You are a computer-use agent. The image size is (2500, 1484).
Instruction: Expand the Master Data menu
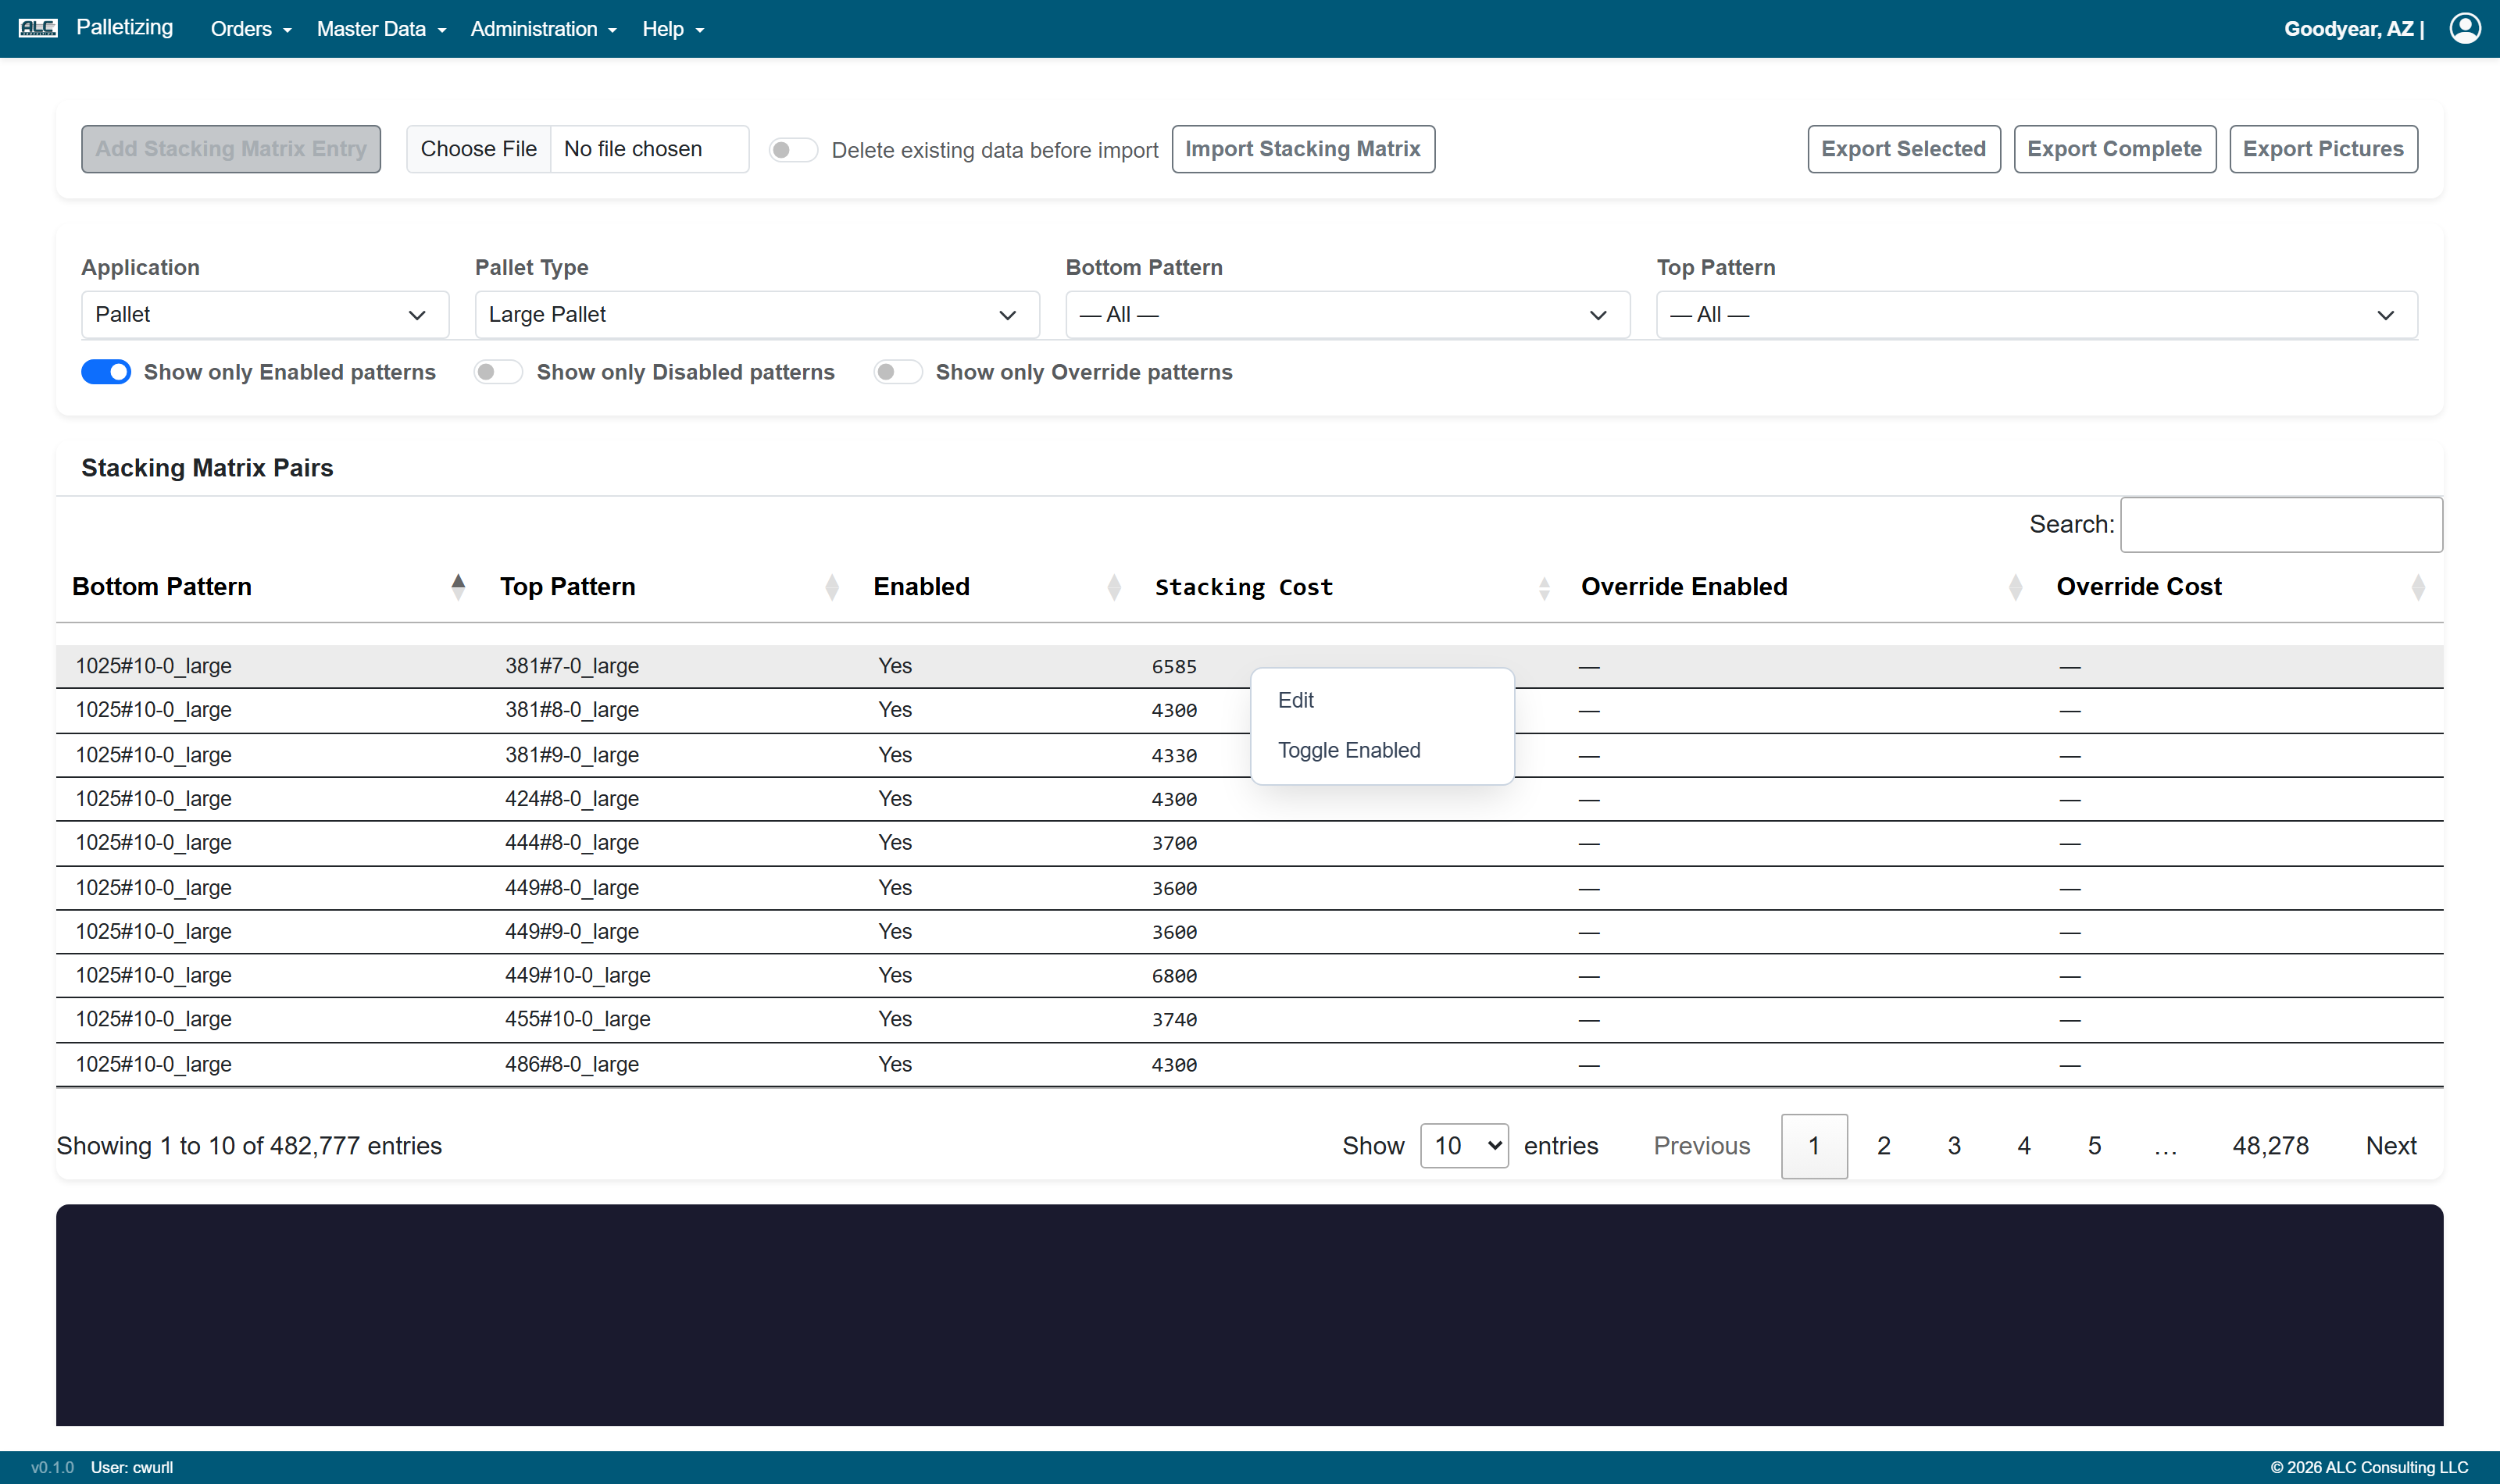click(381, 29)
